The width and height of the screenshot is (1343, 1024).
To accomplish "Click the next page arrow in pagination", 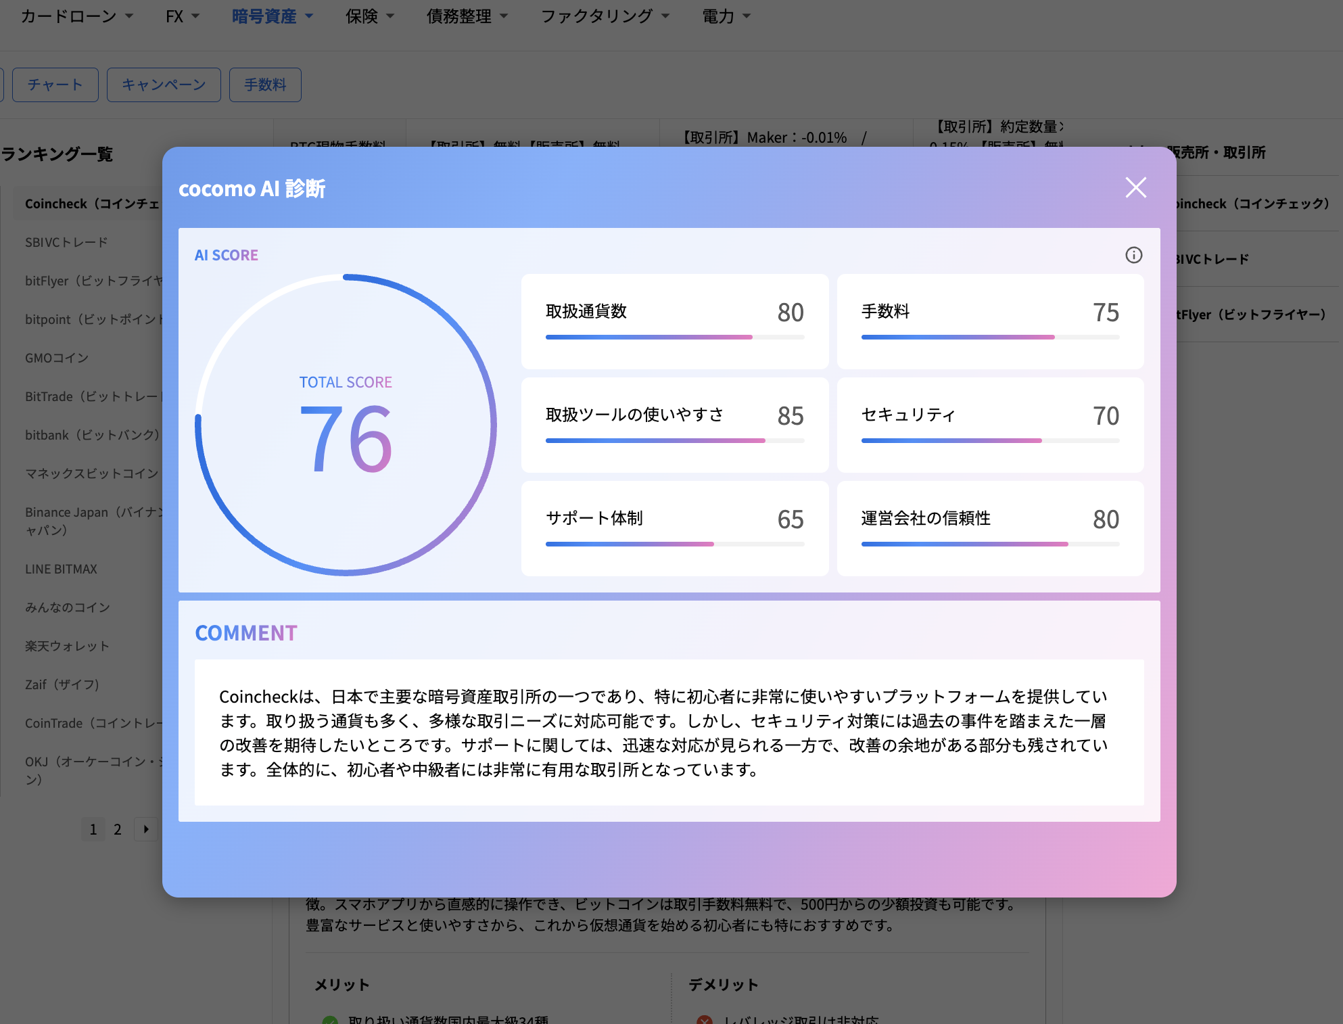I will [x=145, y=829].
